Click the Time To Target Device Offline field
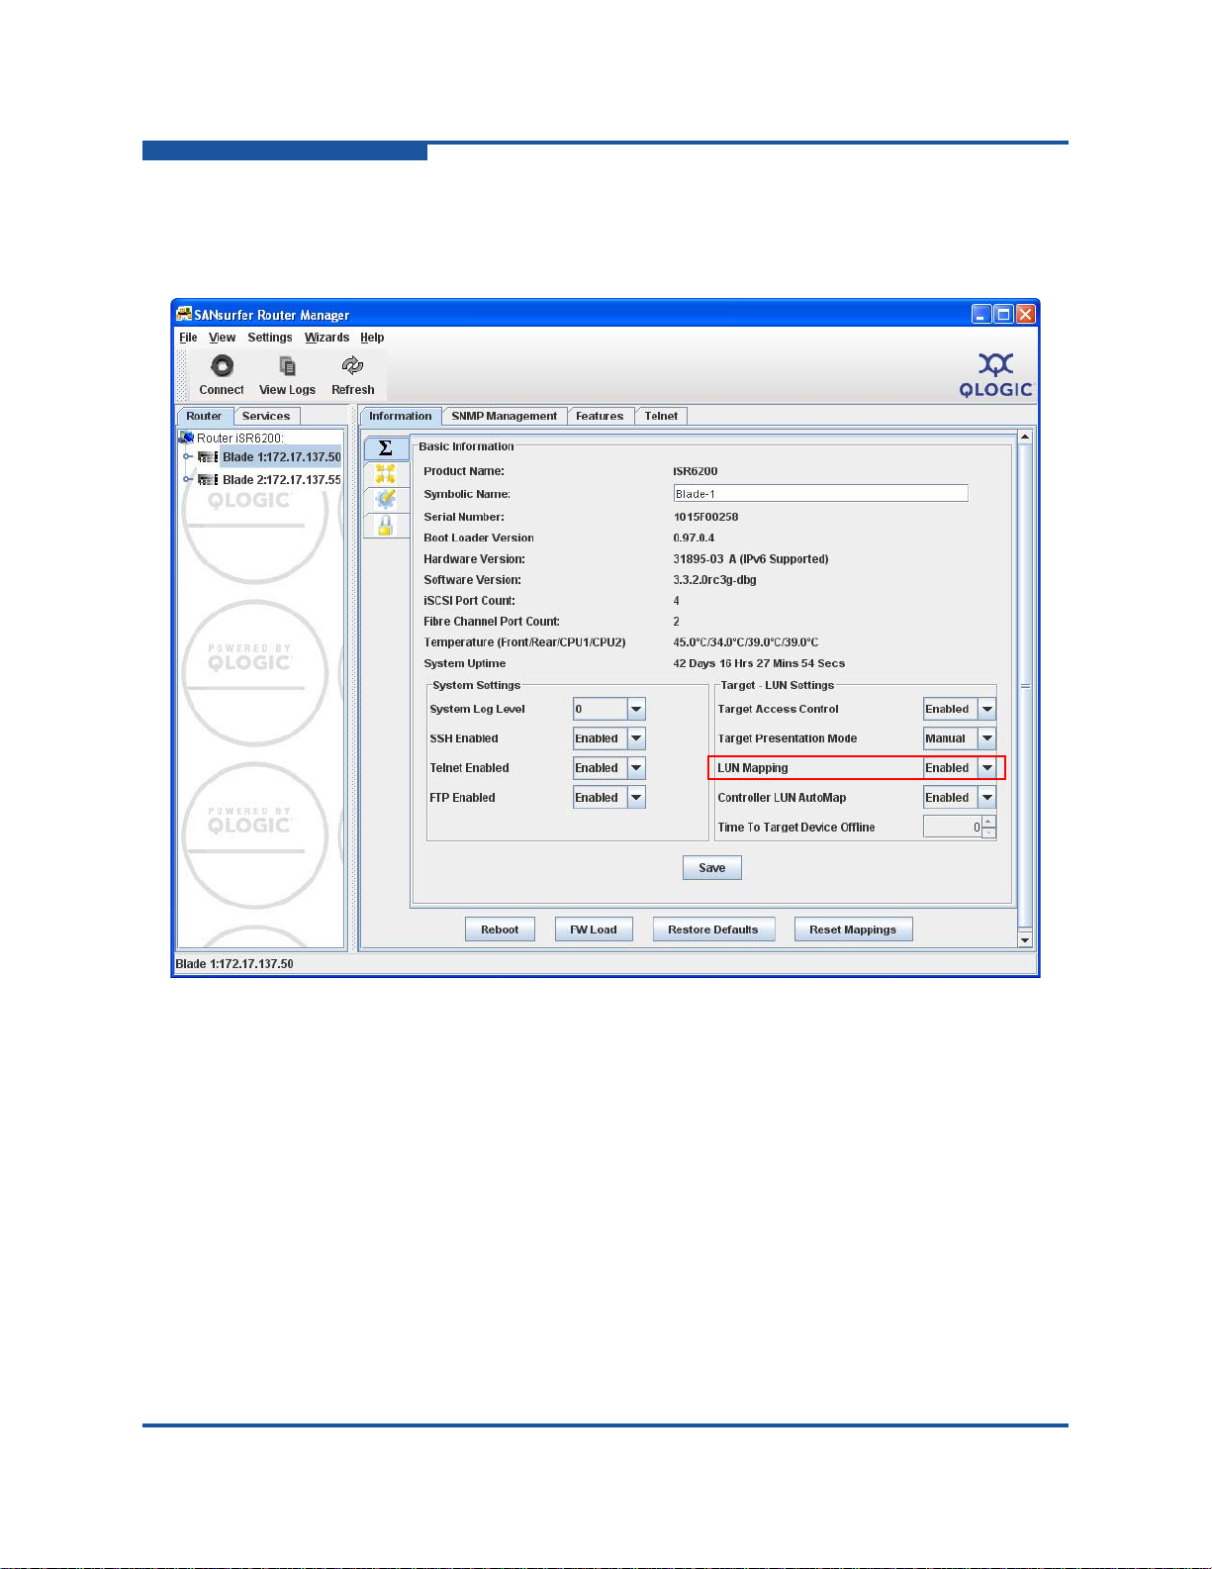Viewport: 1212px width, 1569px height. 953,827
